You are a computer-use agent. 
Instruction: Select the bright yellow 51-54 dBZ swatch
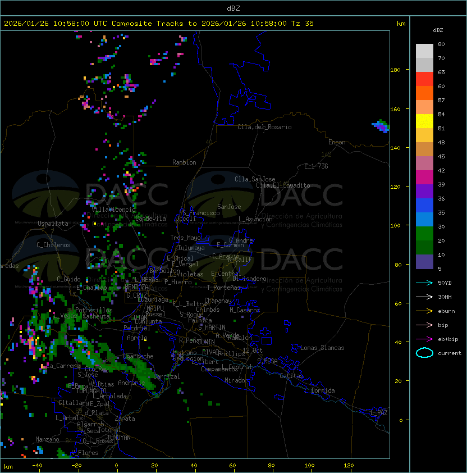424,121
